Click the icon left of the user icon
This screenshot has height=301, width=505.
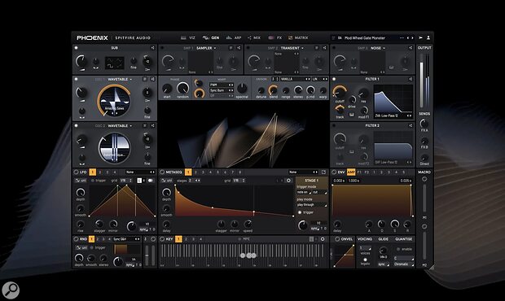pyautogui.click(x=420, y=37)
